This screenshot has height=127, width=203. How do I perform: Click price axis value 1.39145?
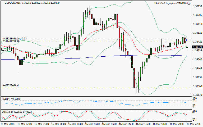[x=197, y=68]
